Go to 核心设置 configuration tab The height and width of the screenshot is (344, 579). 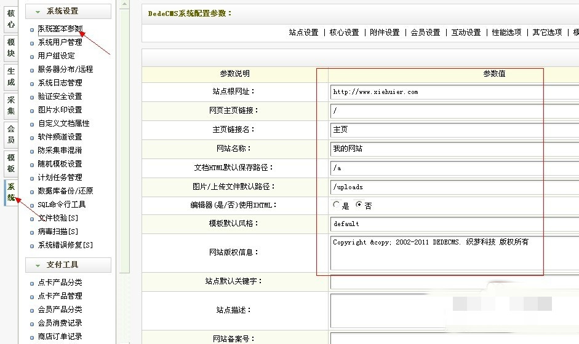pyautogui.click(x=344, y=33)
